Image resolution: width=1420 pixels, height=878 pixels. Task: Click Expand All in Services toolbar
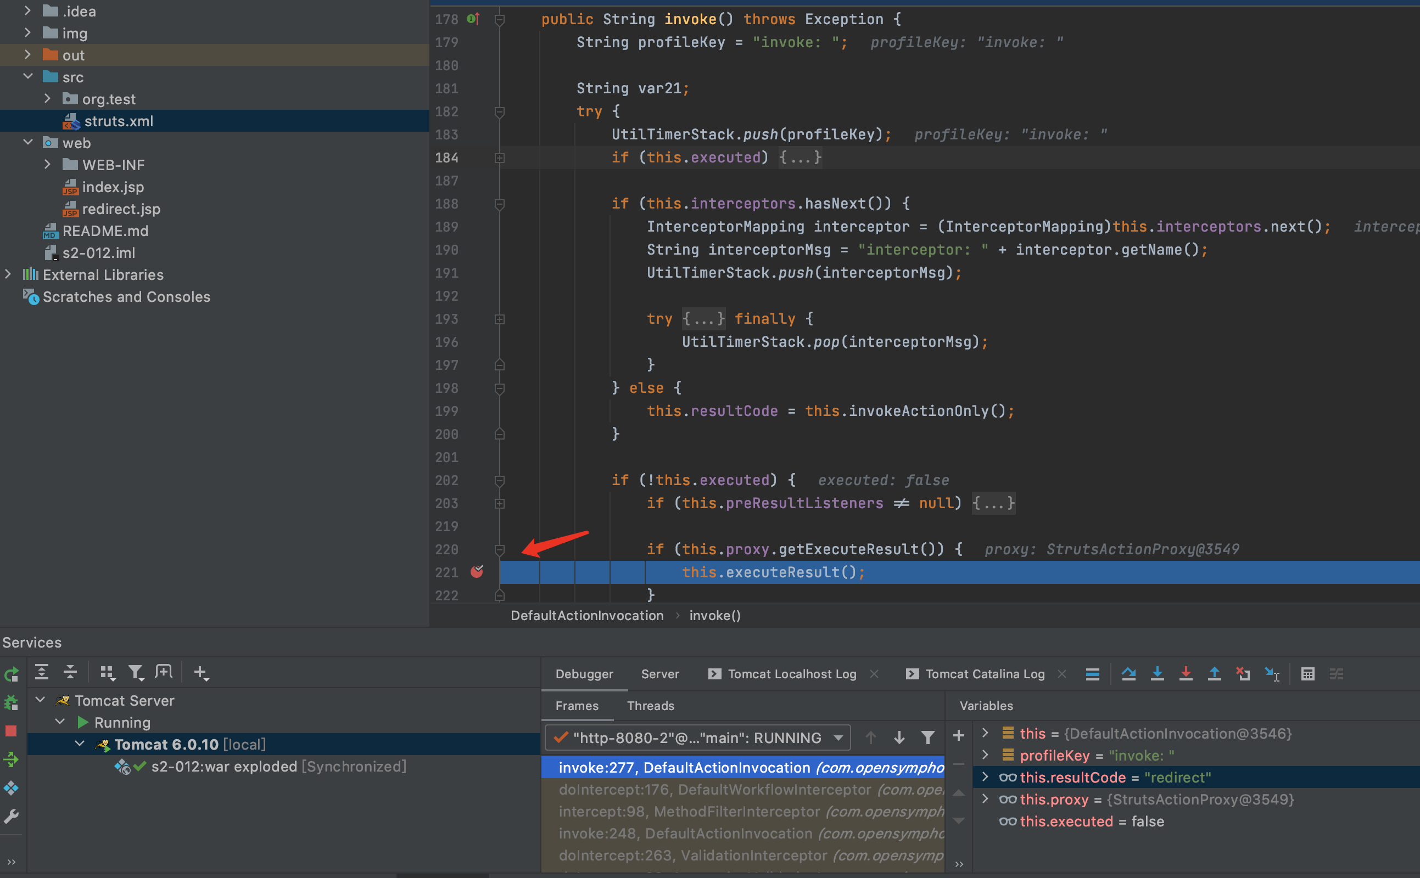coord(42,672)
